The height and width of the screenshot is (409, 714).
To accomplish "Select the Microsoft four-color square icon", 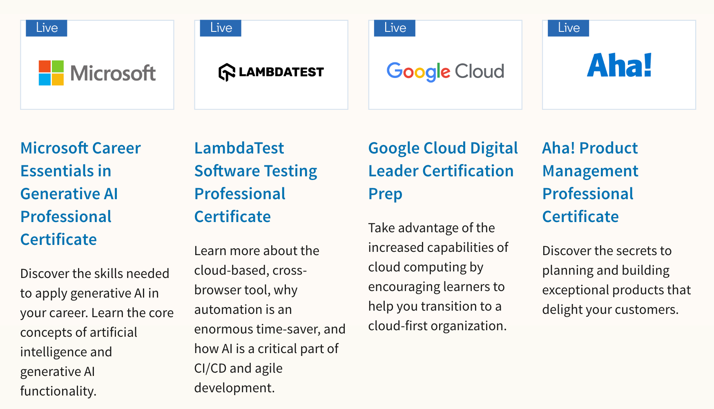I will [x=51, y=73].
